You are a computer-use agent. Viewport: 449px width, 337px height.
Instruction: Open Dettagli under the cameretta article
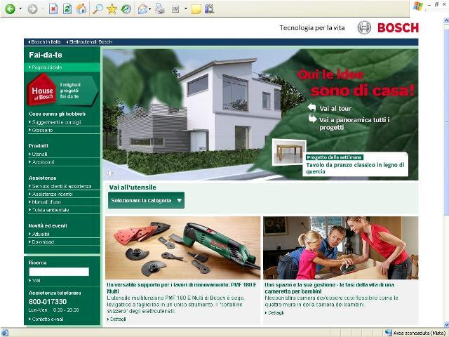pyautogui.click(x=274, y=313)
